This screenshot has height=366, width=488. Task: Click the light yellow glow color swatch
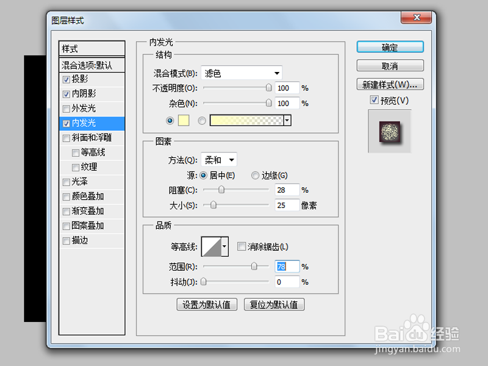(x=184, y=120)
